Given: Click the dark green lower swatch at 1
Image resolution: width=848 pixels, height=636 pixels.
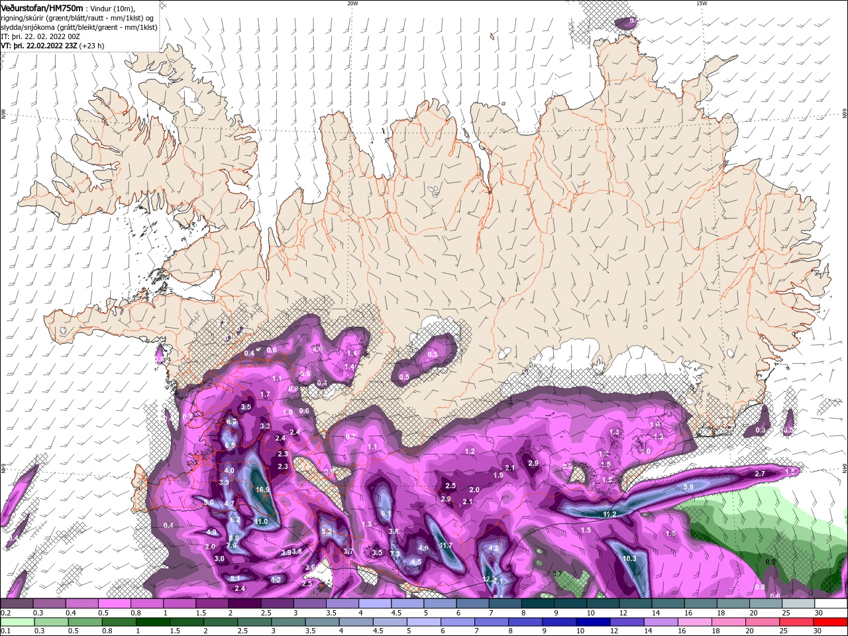Looking at the screenshot, I should point(153,622).
